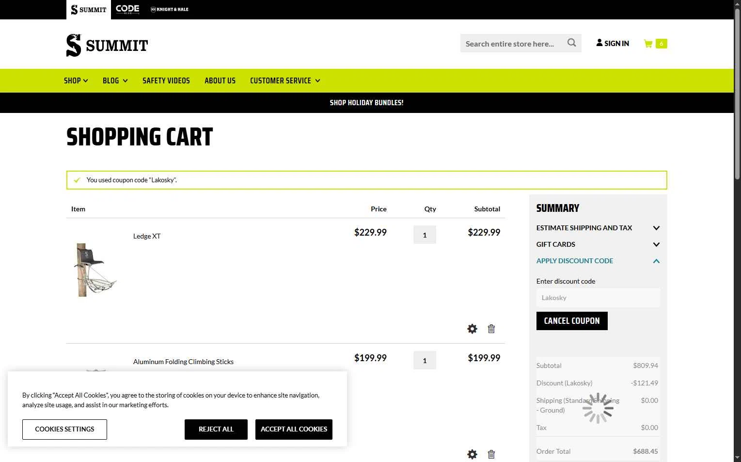Open the About Us page
Screen dimensions: 741x462
(x=220, y=80)
